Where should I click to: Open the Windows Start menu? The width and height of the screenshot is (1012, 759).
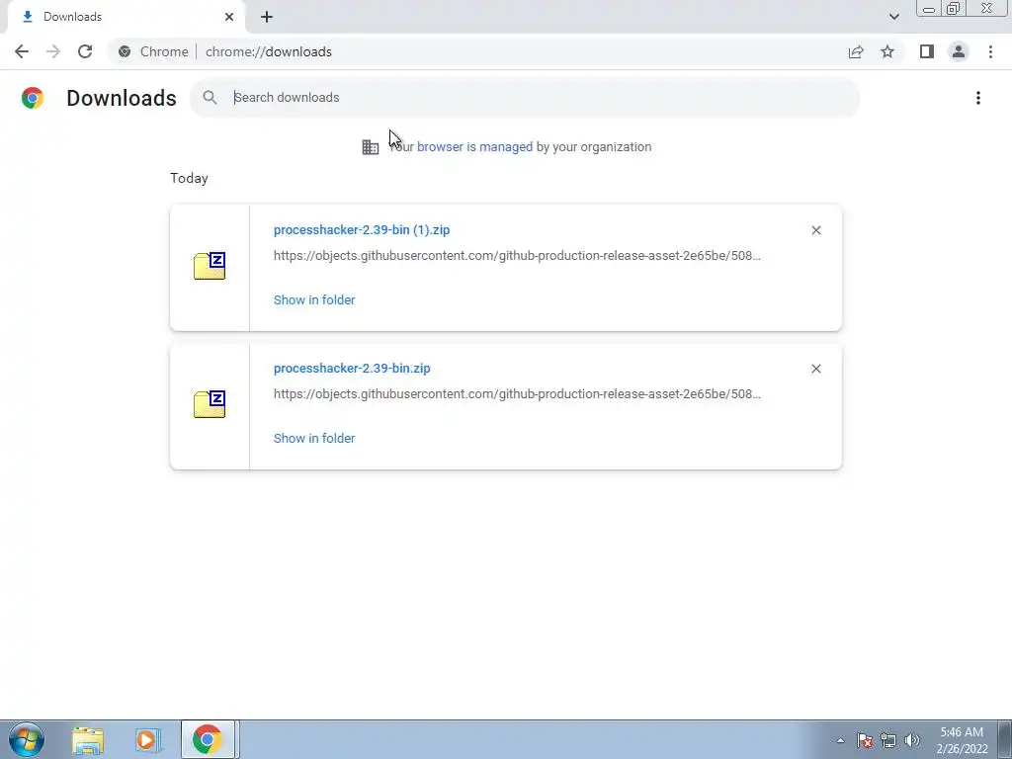point(27,739)
